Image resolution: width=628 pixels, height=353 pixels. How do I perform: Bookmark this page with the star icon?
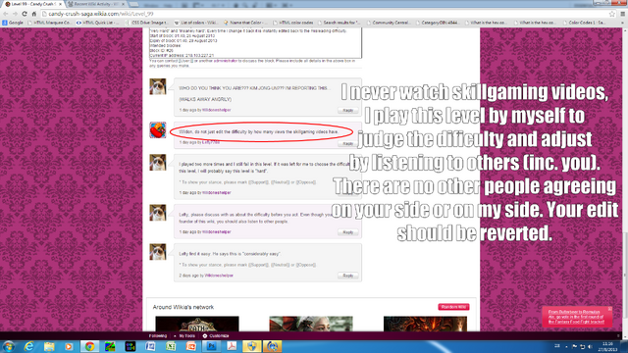612,14
